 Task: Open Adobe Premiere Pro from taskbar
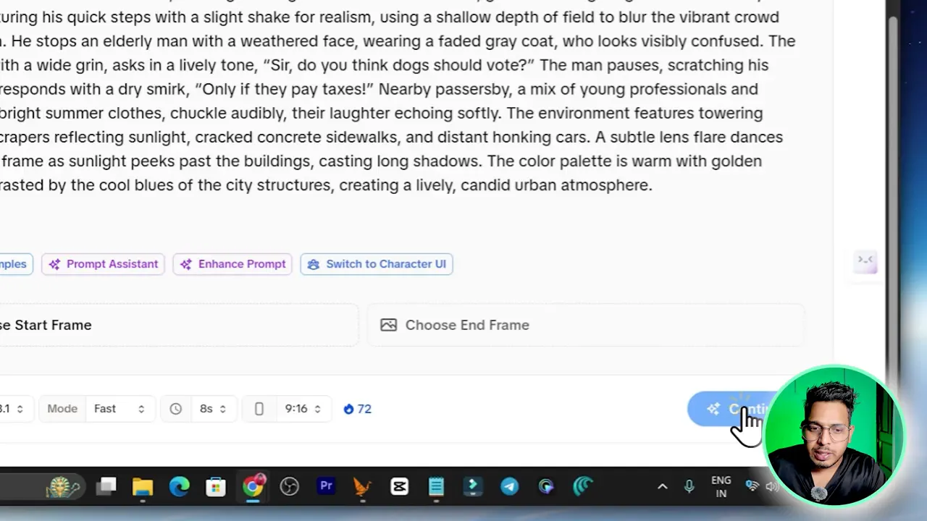click(326, 486)
